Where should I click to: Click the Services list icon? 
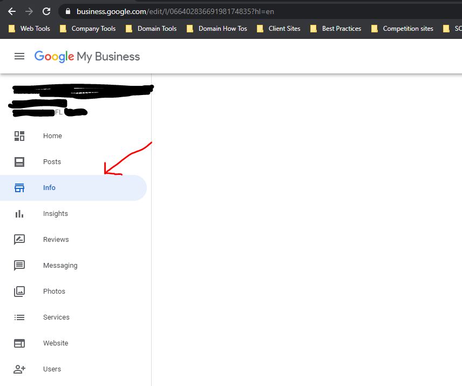tap(19, 317)
